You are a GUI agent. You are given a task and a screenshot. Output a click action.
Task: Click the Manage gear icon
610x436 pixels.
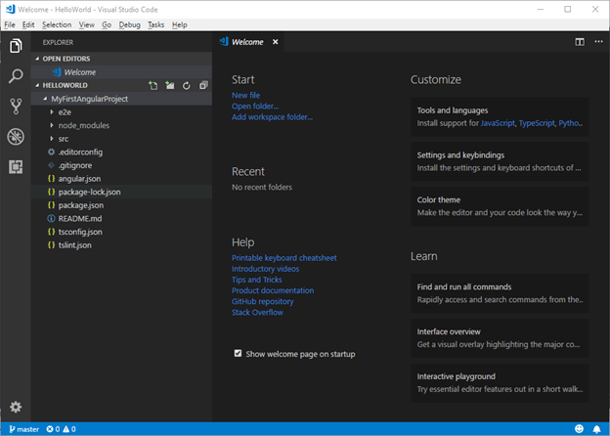point(16,407)
